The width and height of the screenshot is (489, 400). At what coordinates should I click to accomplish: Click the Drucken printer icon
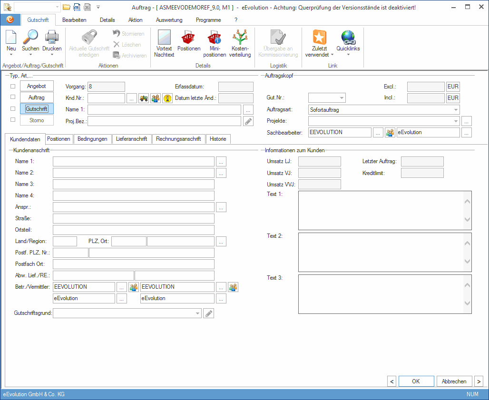(x=52, y=37)
